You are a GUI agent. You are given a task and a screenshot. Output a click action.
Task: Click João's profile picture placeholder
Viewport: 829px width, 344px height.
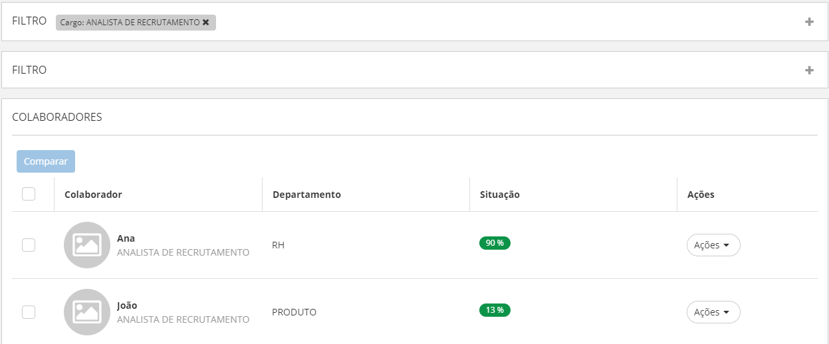[86, 312]
